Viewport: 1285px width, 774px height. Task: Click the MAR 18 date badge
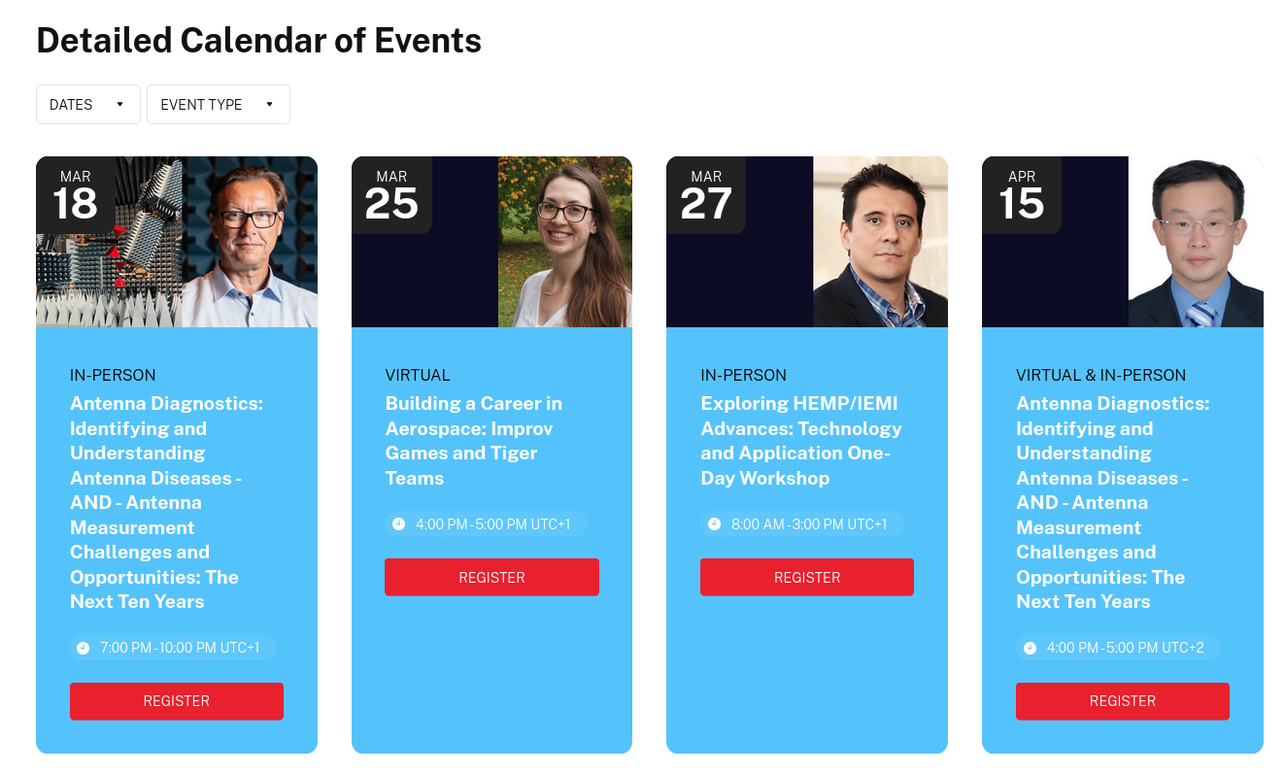point(76,195)
